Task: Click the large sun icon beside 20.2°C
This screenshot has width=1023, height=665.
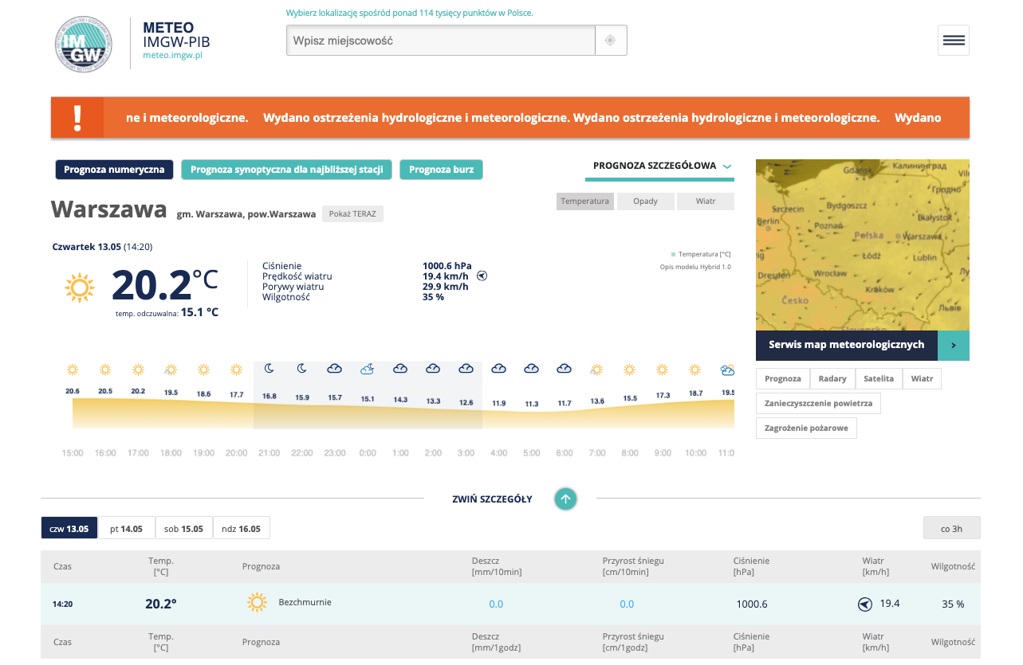Action: pos(80,288)
